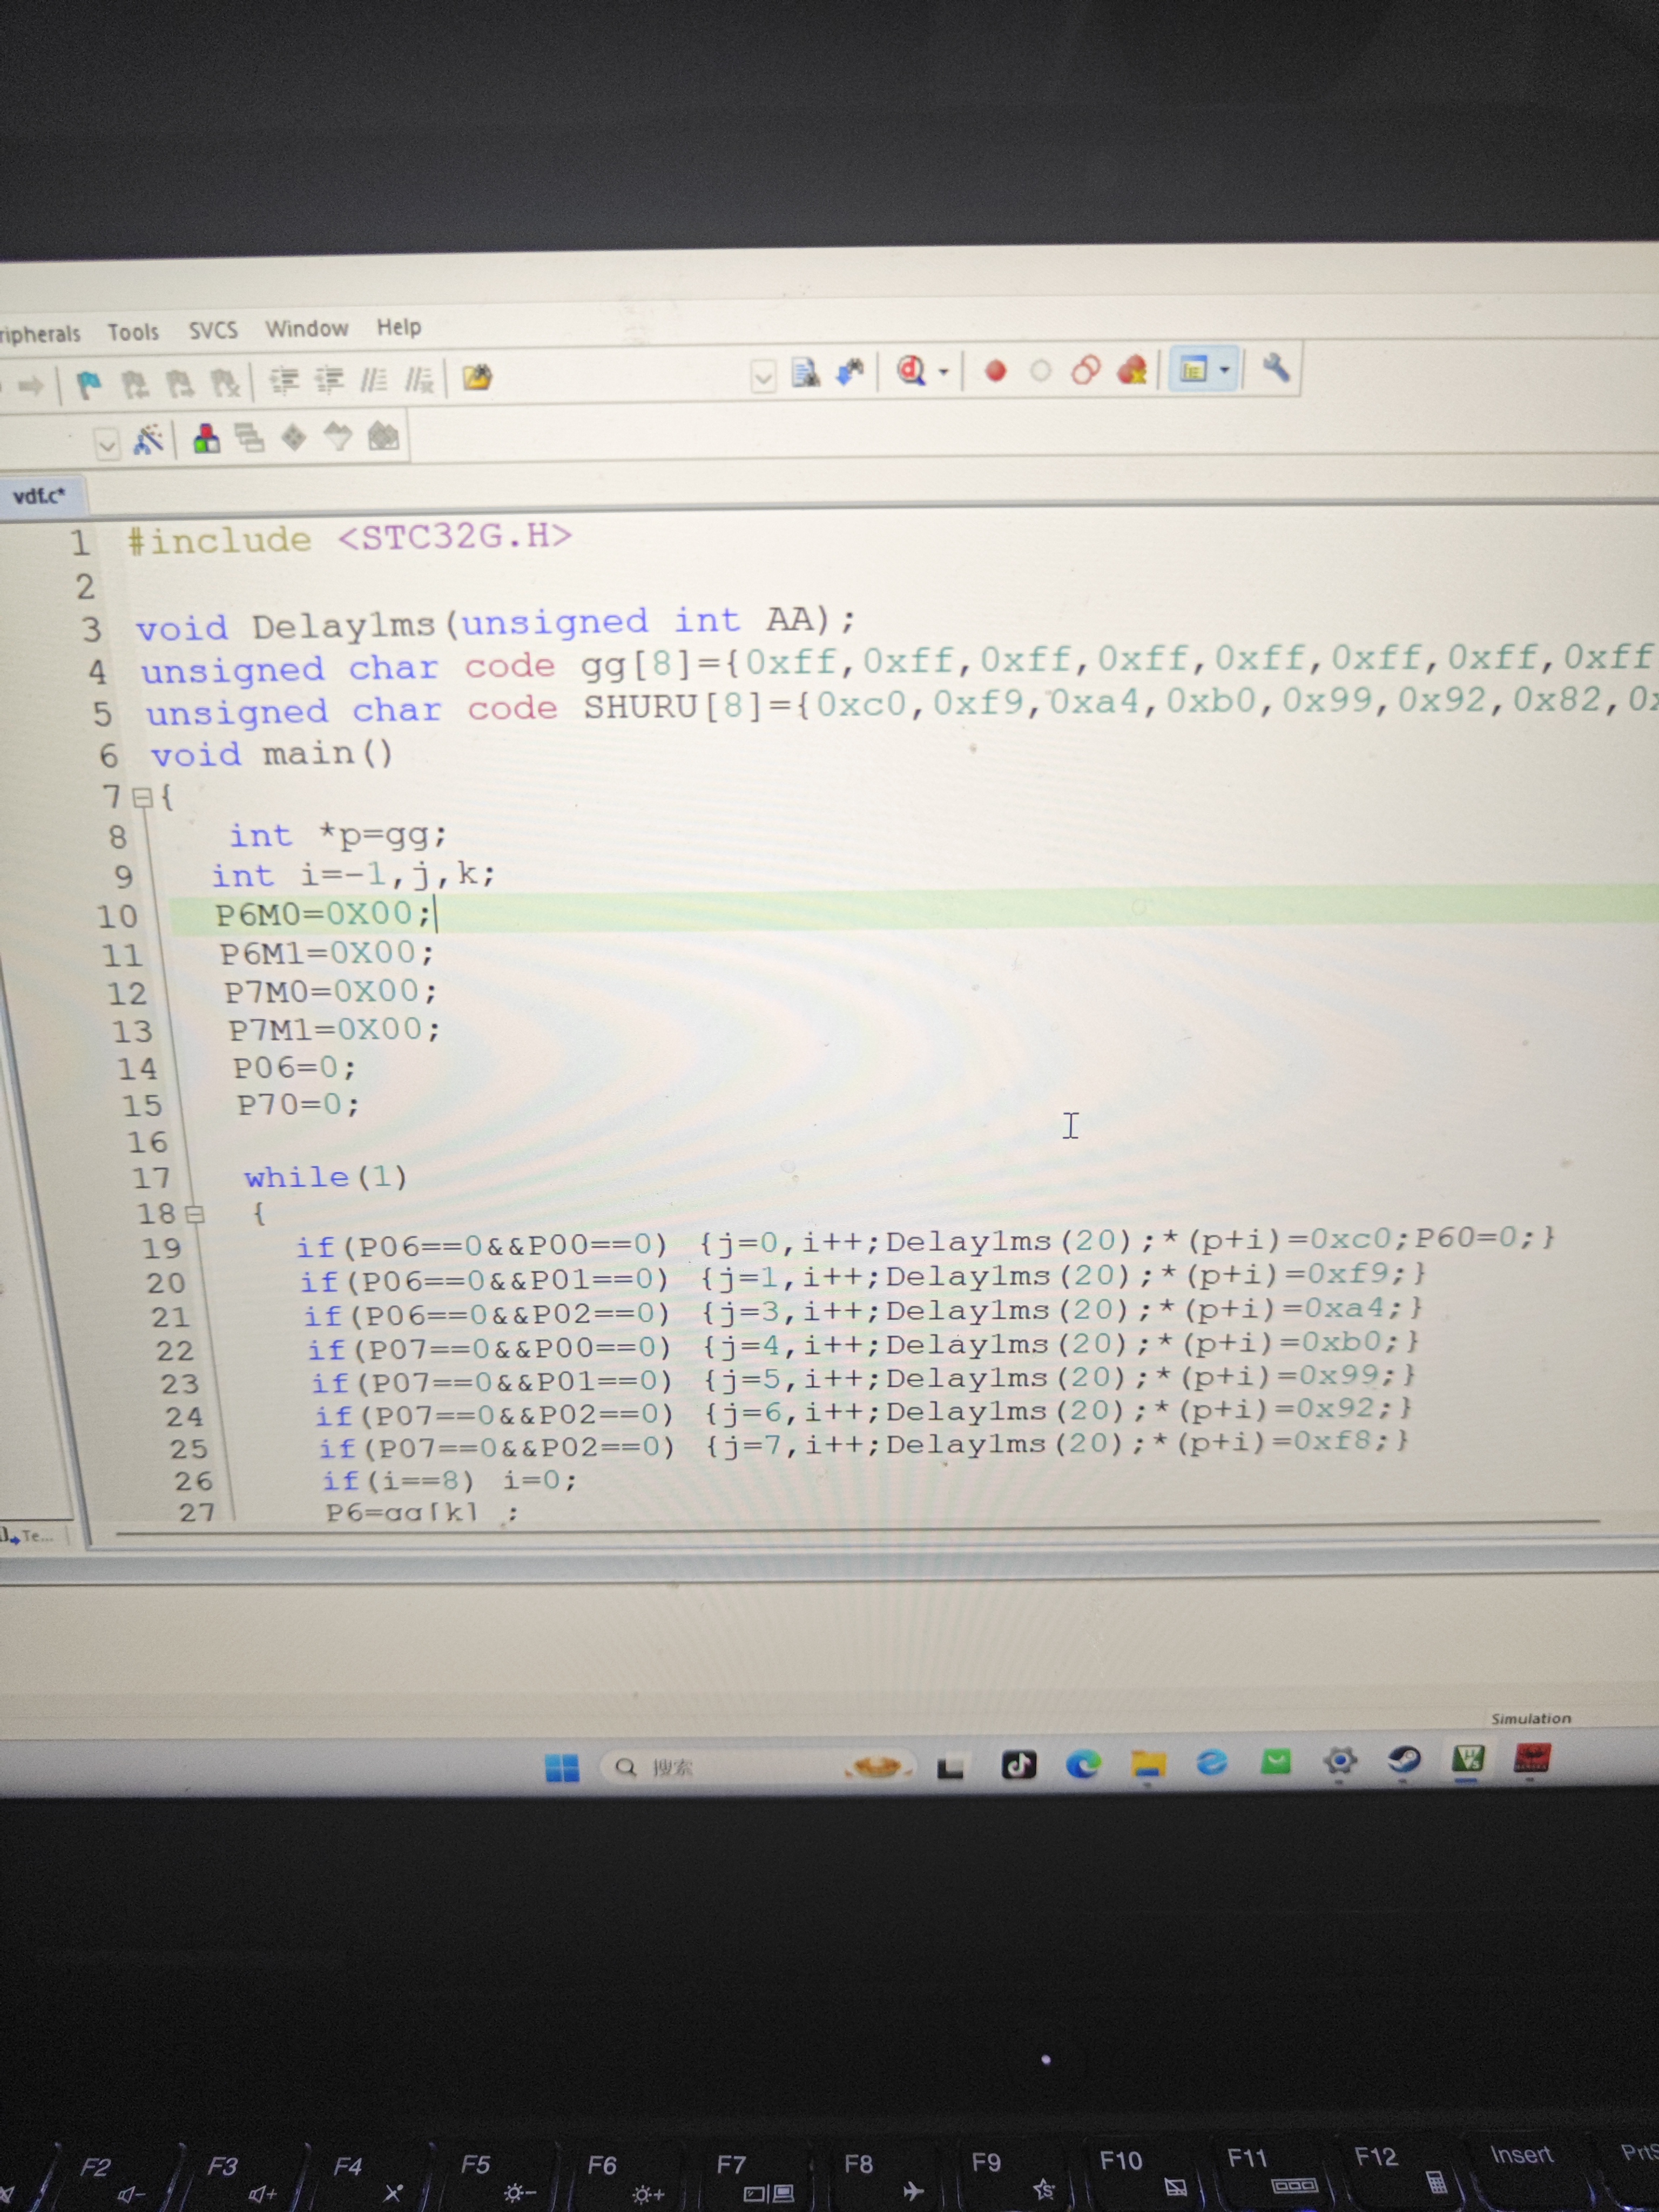Image resolution: width=1659 pixels, height=2212 pixels.
Task: Open the SVCS menu
Action: (x=213, y=330)
